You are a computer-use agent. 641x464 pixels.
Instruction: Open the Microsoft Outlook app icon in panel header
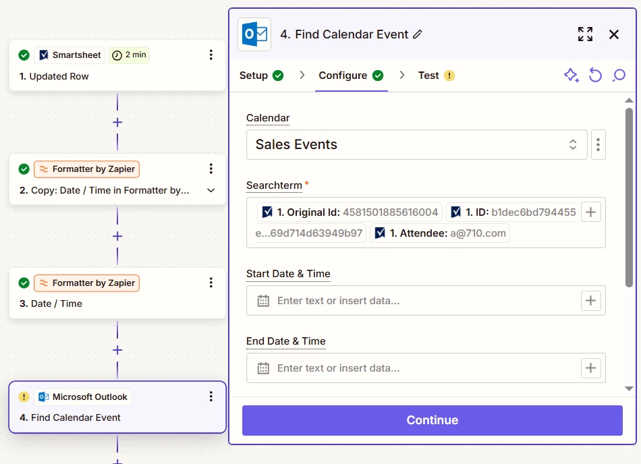coord(254,34)
